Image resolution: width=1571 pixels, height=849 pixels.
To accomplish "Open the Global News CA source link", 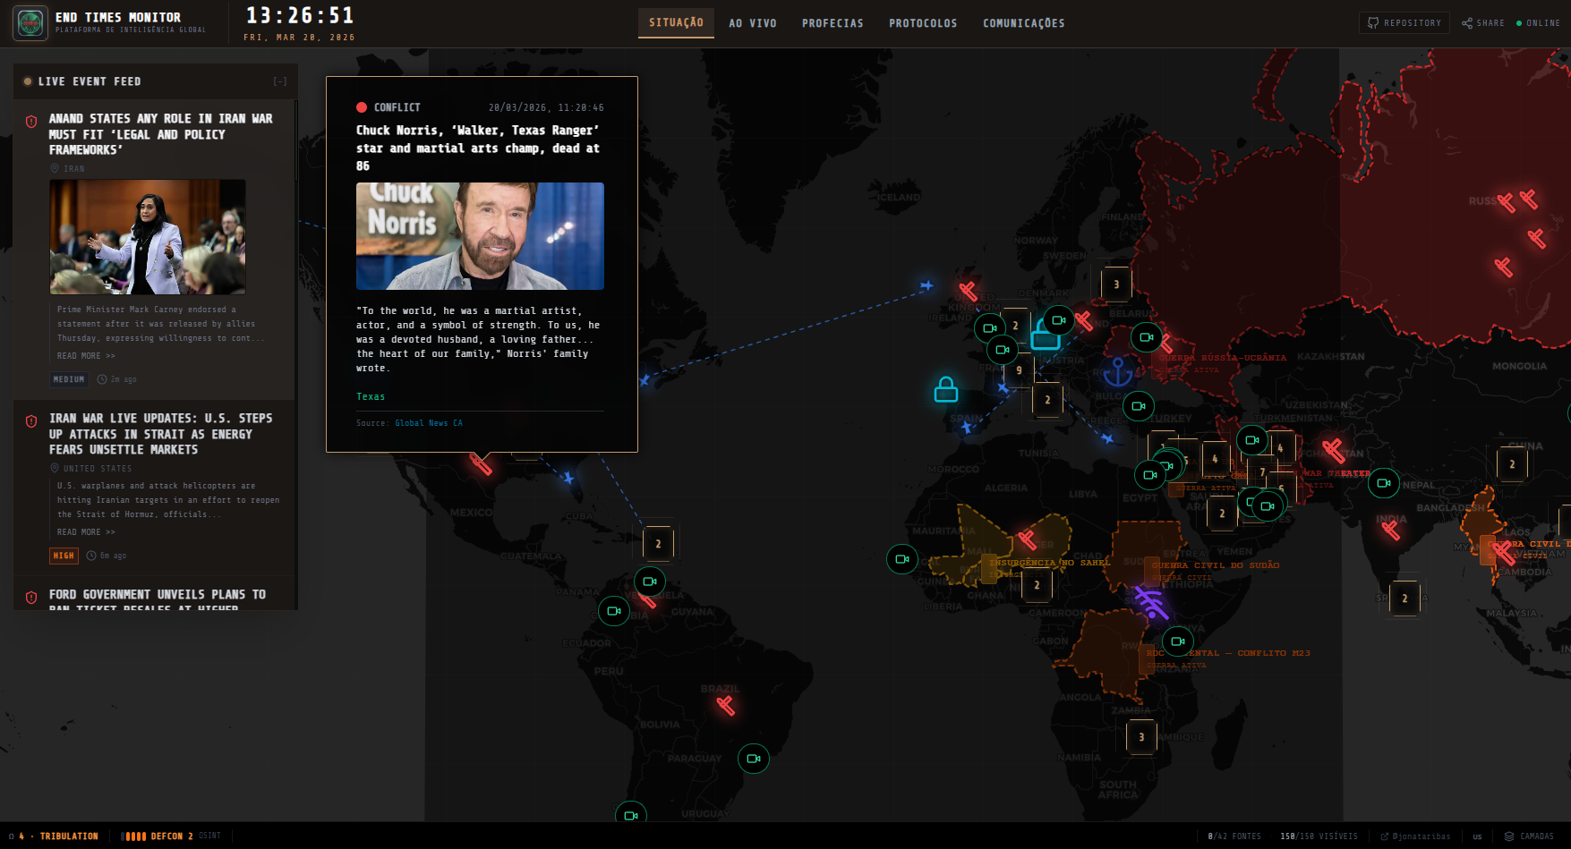I will tap(429, 423).
